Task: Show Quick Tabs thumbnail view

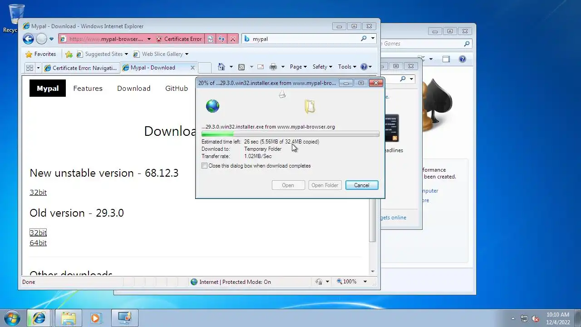Action: coord(30,68)
